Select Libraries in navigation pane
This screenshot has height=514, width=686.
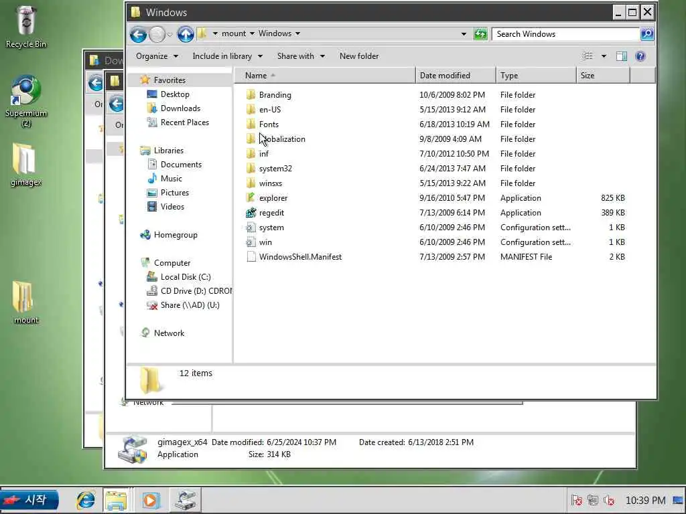pyautogui.click(x=168, y=151)
